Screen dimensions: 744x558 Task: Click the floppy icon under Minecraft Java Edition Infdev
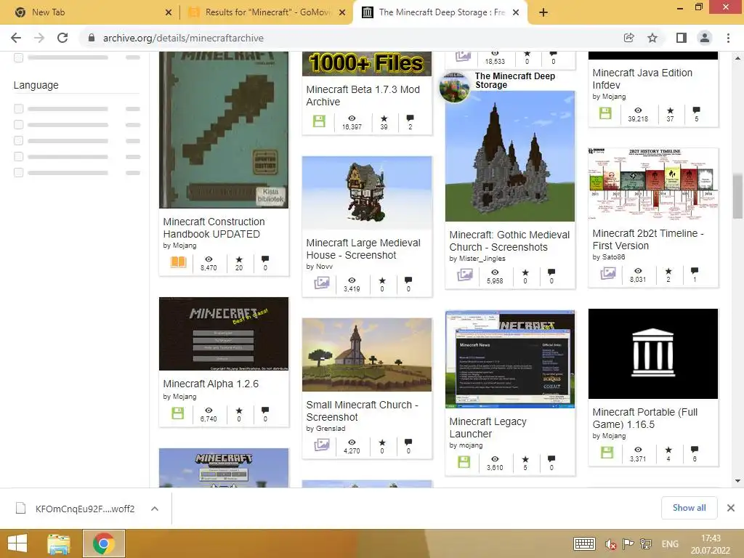tap(605, 113)
